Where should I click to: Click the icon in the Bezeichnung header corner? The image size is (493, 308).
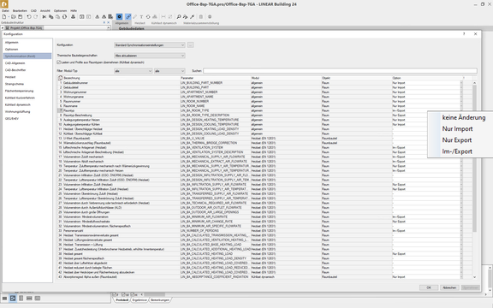(x=61, y=78)
